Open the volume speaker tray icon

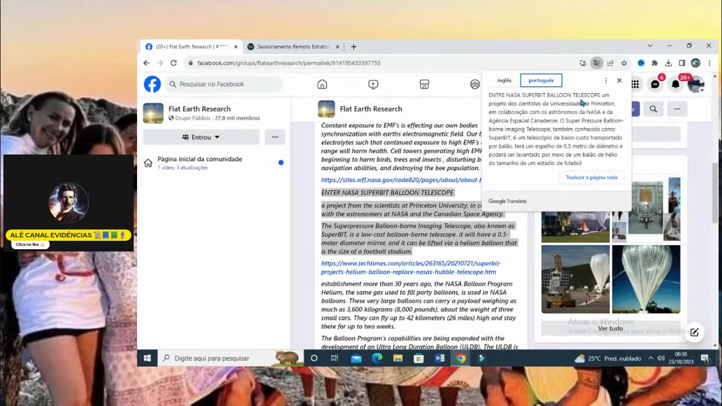pyautogui.click(x=661, y=358)
